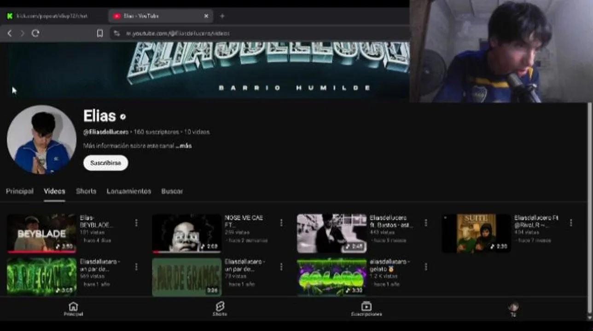Open PAR DE GRAMOS thumbnail with 73 vistas
This screenshot has height=331, width=593.
[x=187, y=277]
